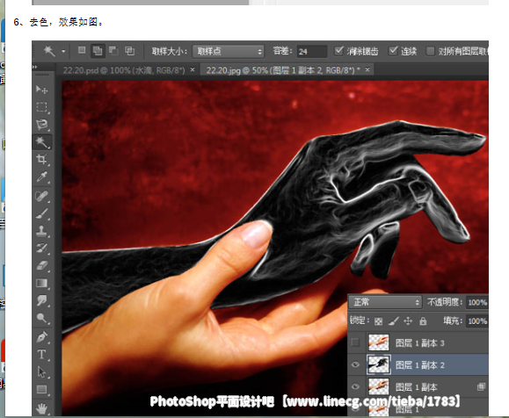Click the 填充 fill value field
The width and height of the screenshot is (509, 418).
click(476, 321)
